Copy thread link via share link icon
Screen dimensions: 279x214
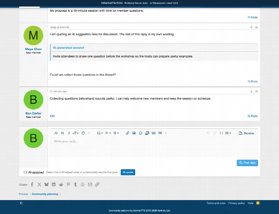pos(97,184)
